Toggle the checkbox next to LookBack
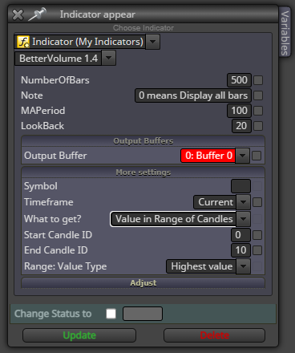Screen dimensions: 295x353 tap(258, 126)
